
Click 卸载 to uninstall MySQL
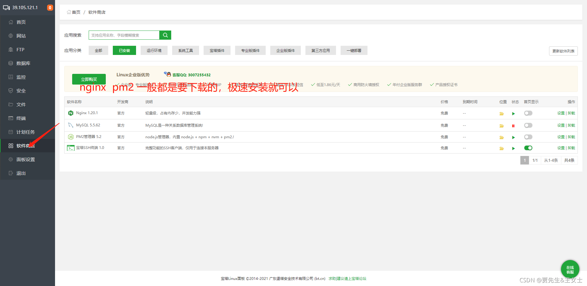click(x=571, y=125)
